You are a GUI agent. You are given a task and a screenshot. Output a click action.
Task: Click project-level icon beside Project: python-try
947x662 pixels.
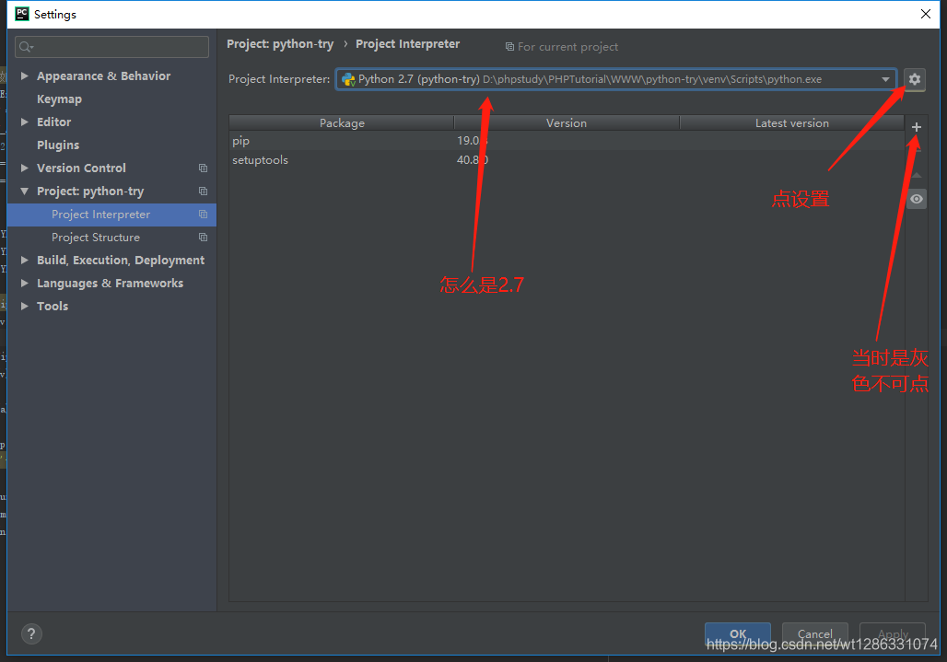tap(203, 192)
